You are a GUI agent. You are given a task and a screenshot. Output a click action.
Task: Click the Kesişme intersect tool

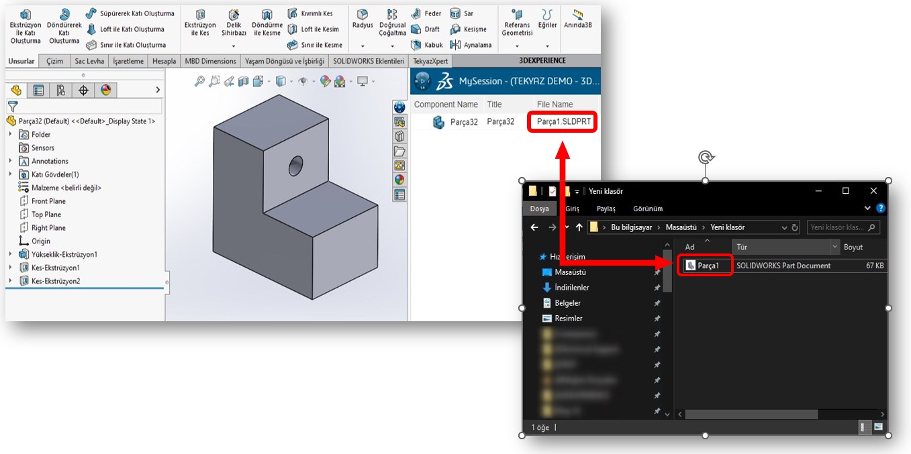point(469,29)
